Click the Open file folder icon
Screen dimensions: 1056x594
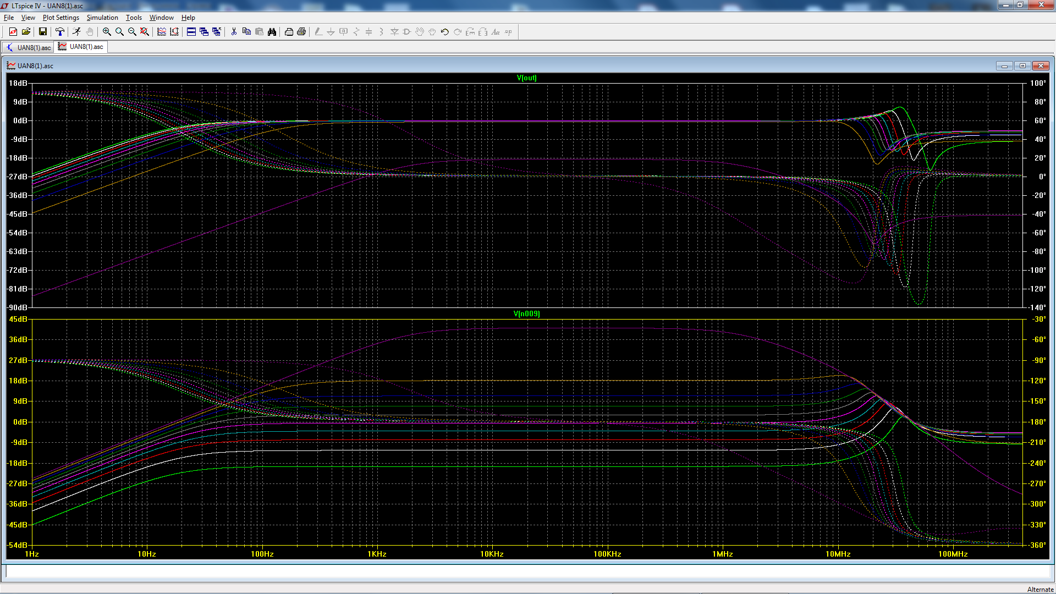click(x=26, y=32)
